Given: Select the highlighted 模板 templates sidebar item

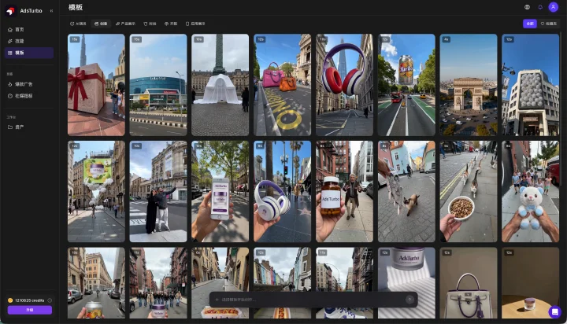Looking at the screenshot, I should (x=29, y=53).
